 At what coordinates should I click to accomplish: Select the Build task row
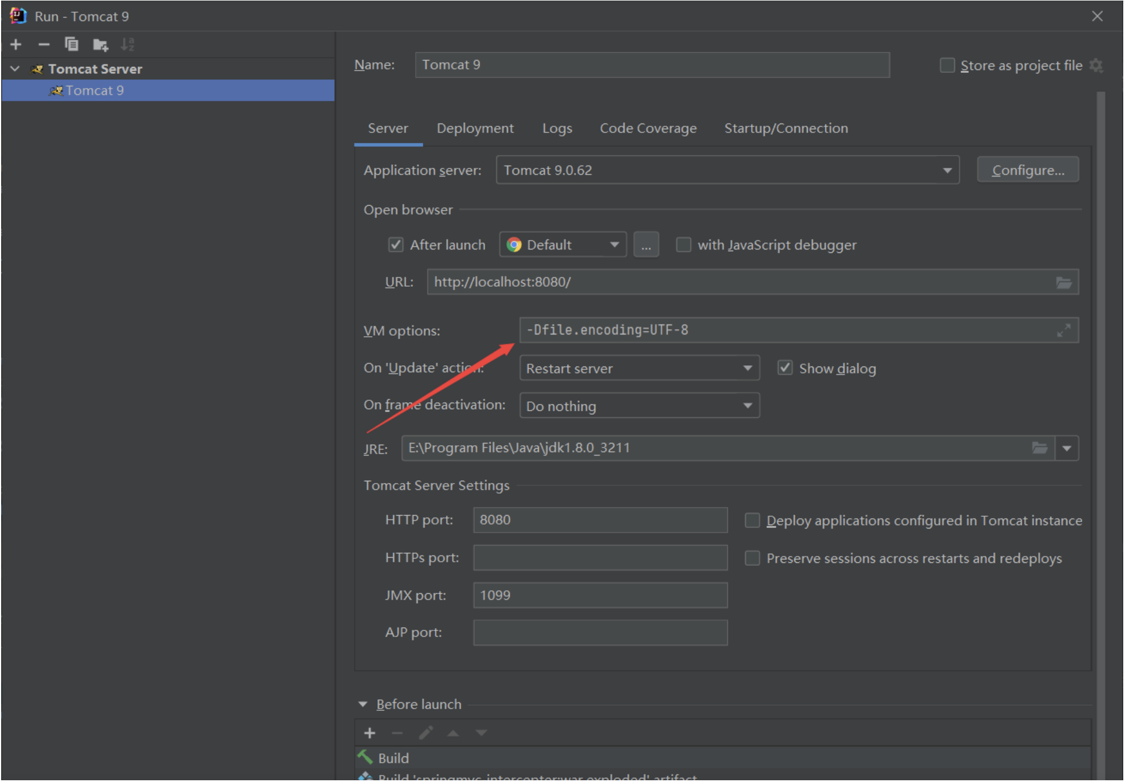[x=723, y=758]
